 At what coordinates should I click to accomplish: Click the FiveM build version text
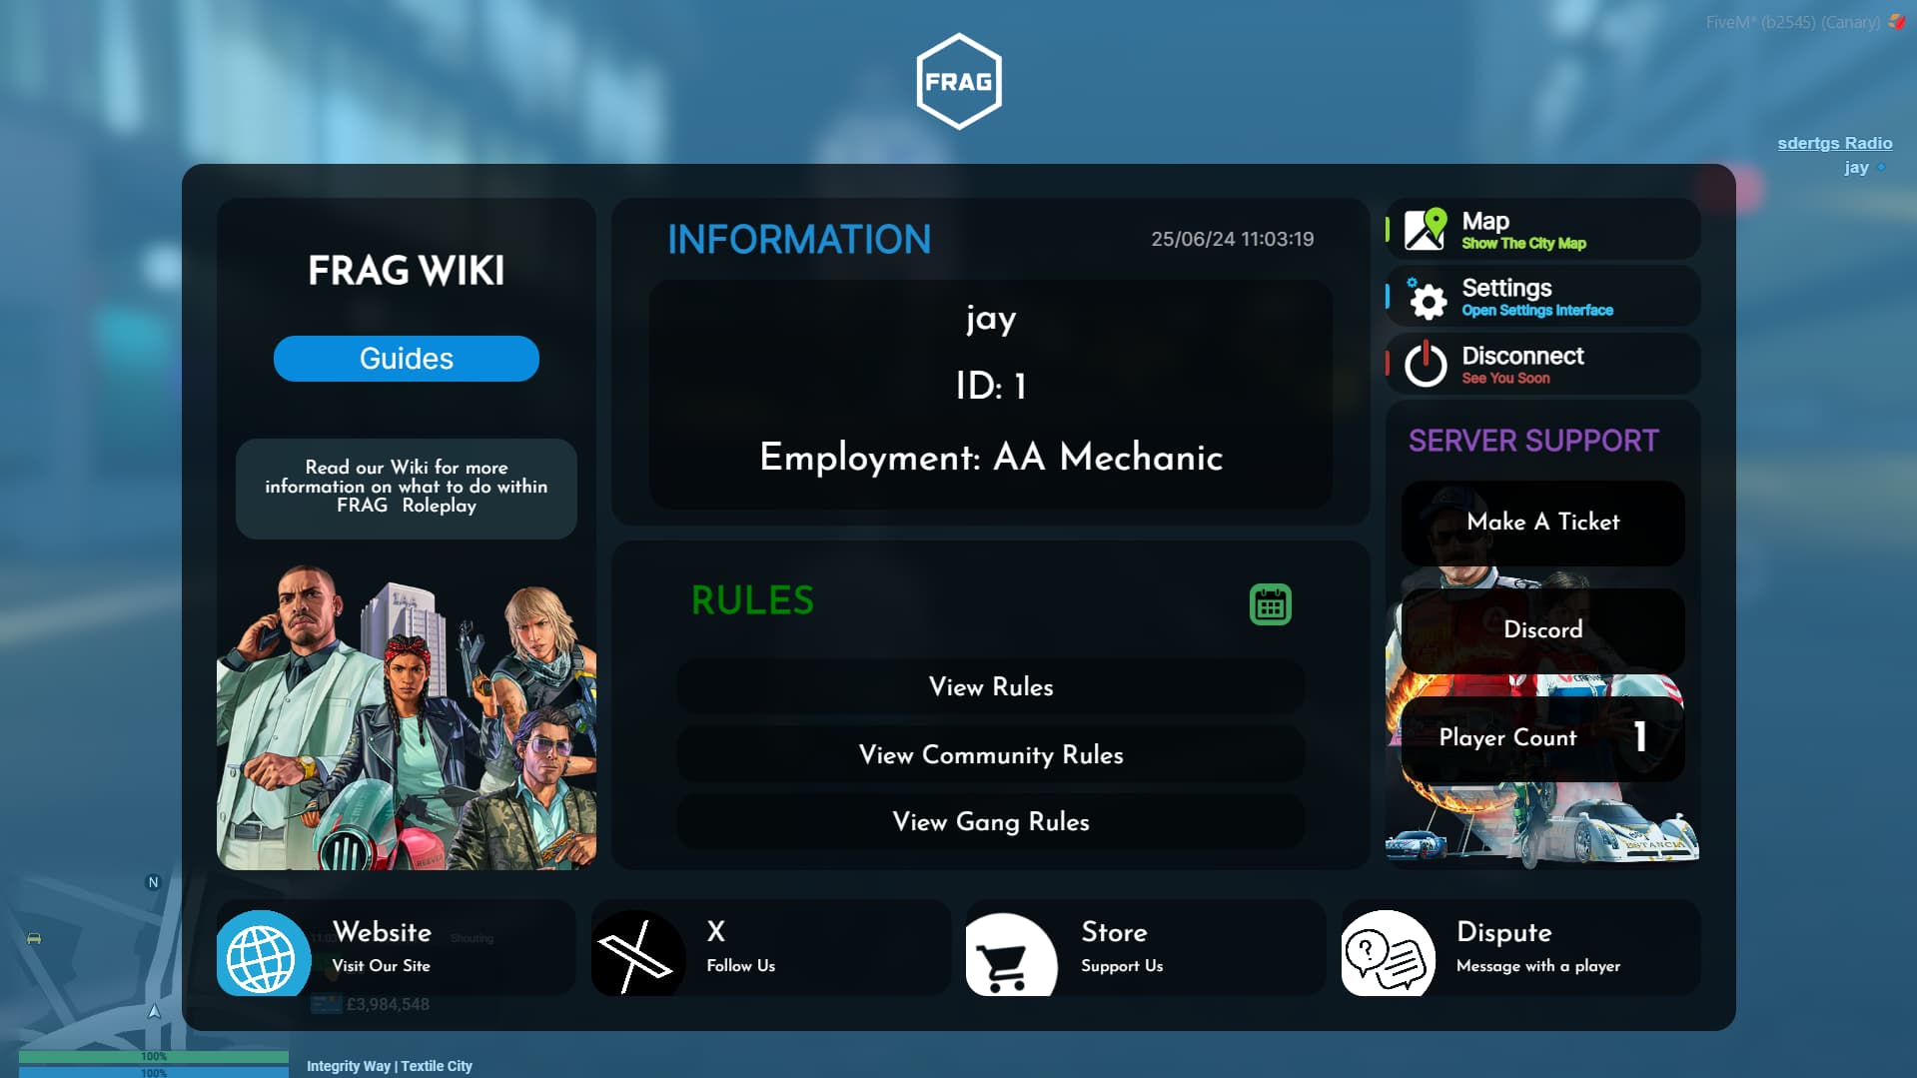coord(1793,22)
